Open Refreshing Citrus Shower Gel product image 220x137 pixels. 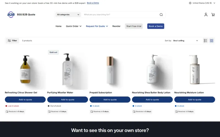(x=25, y=69)
